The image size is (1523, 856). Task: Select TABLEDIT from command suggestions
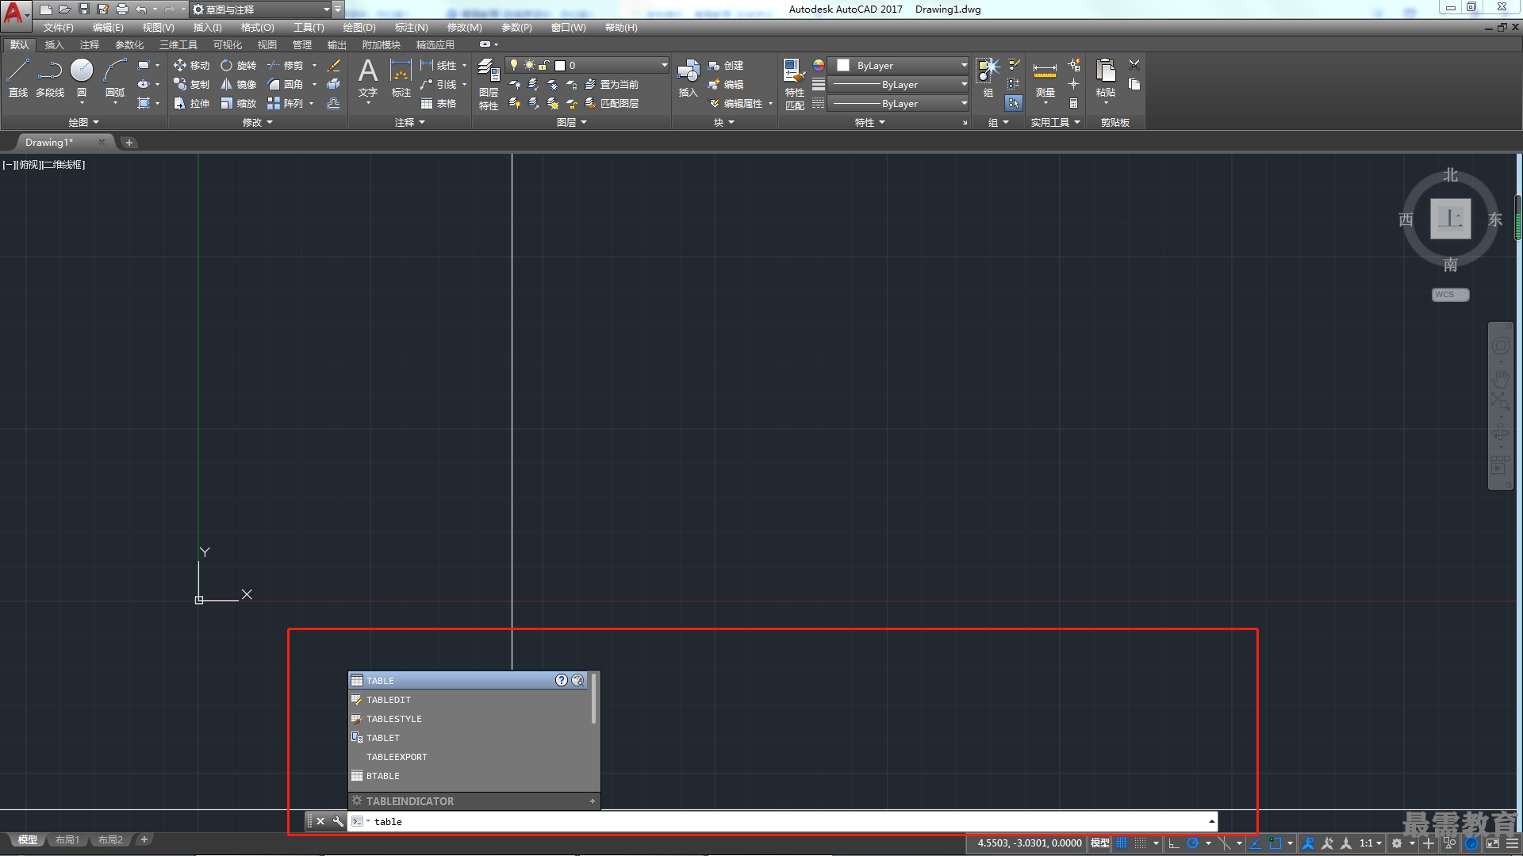[x=470, y=700]
